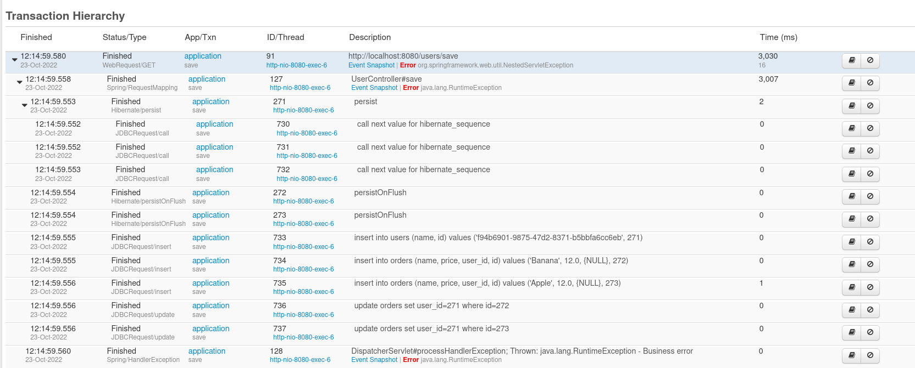Click the Time (ms) column header

tap(779, 37)
